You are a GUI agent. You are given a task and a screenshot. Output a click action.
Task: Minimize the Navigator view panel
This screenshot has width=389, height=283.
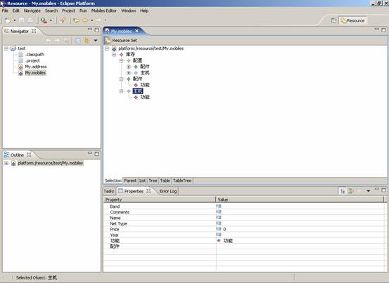pyautogui.click(x=90, y=29)
